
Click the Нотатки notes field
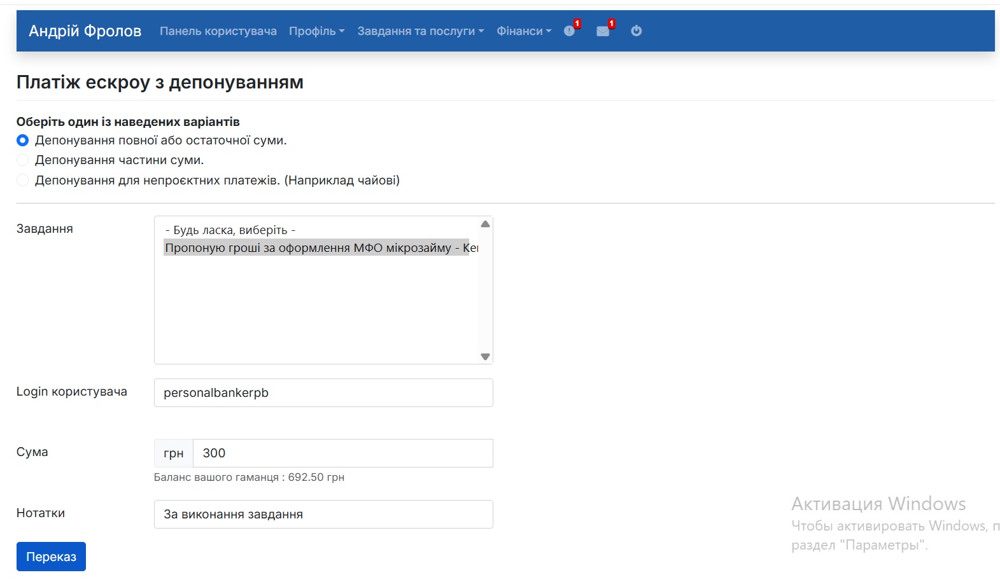click(323, 515)
